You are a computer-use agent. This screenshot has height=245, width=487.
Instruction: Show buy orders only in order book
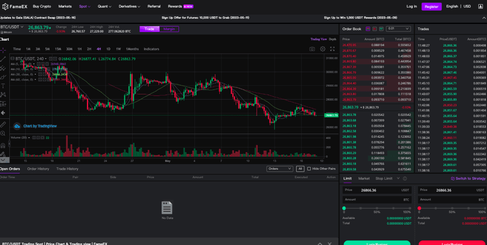(x=381, y=29)
